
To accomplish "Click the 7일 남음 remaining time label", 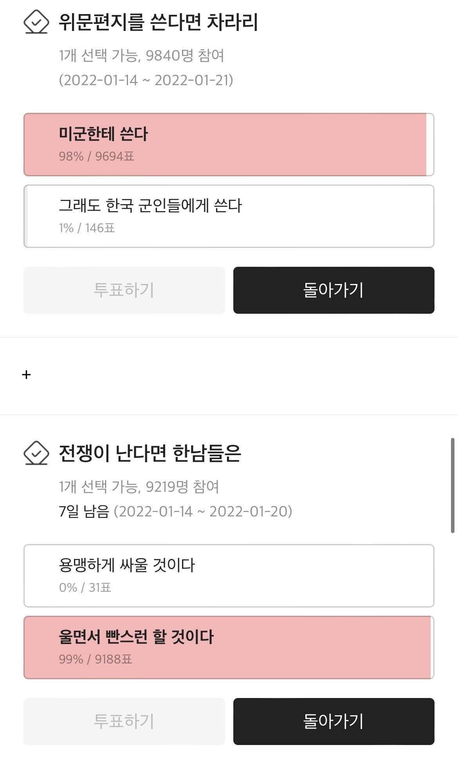I will 83,511.
